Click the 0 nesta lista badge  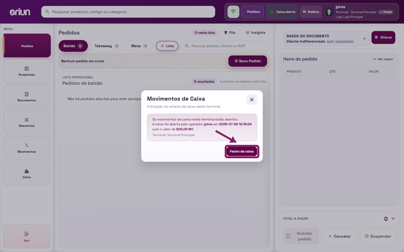[x=205, y=33]
